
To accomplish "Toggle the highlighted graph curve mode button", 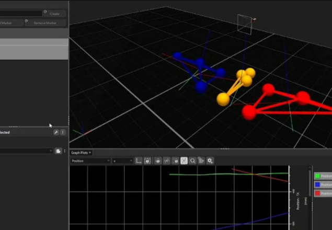I will point(184,161).
